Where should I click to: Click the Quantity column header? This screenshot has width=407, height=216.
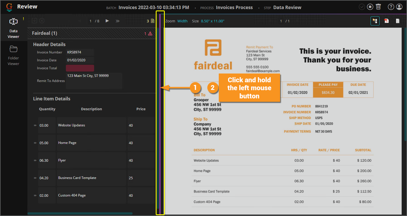47,109
